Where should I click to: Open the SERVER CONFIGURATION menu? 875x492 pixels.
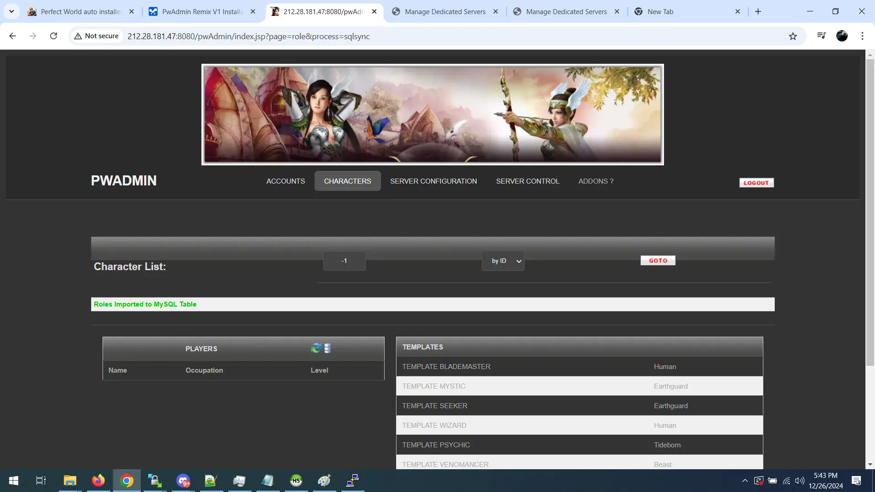(433, 181)
